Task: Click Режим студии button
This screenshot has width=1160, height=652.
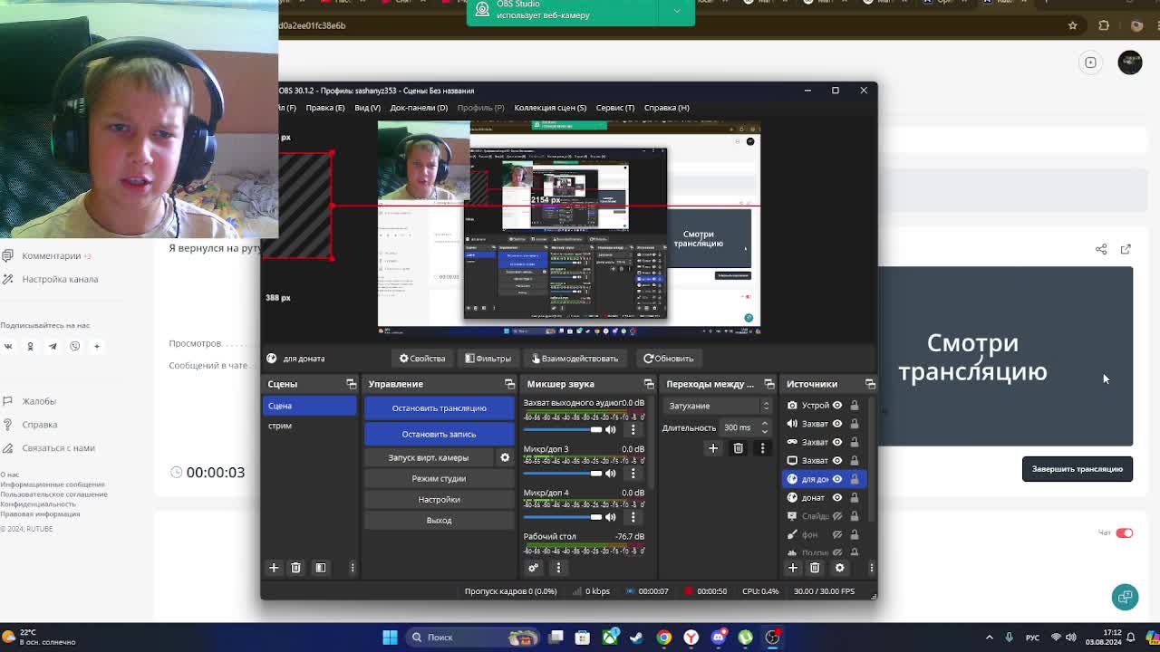Action: click(439, 478)
